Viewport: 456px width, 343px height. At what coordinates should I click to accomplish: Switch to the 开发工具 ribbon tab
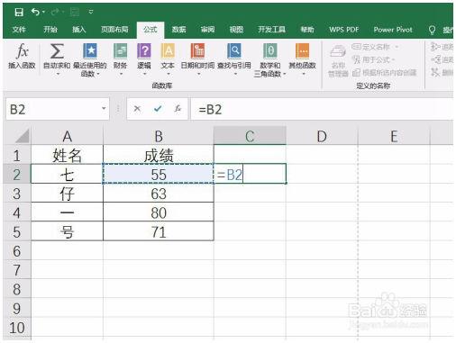coord(271,30)
